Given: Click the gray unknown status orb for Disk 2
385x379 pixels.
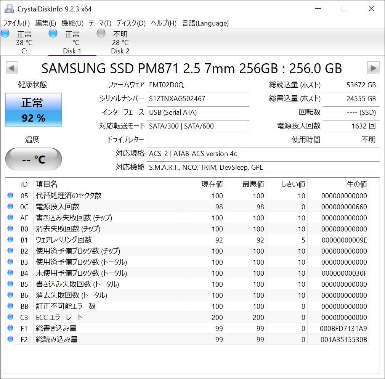Looking at the screenshot, I should [101, 34].
